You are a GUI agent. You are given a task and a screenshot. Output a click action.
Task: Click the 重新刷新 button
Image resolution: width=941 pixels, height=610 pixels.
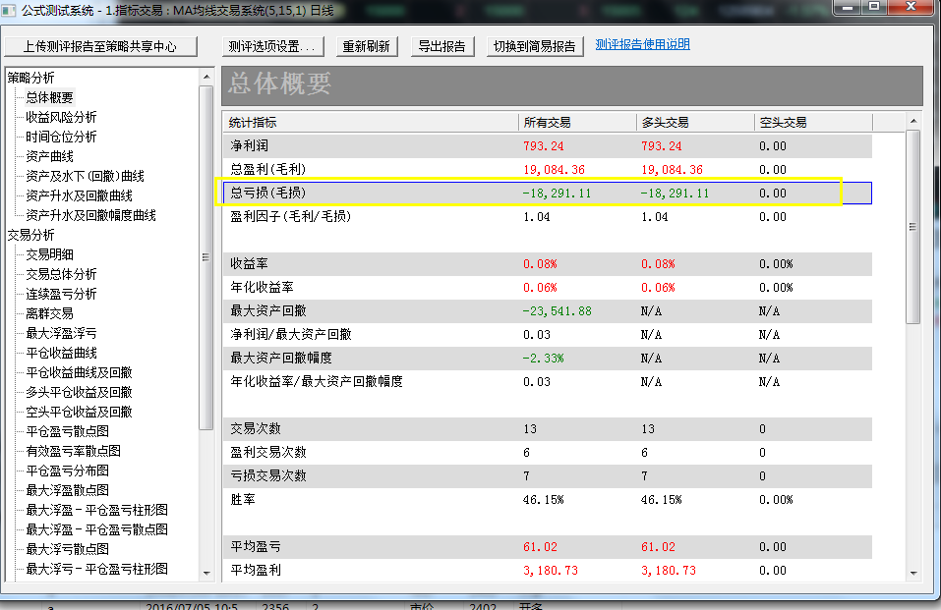pyautogui.click(x=366, y=46)
